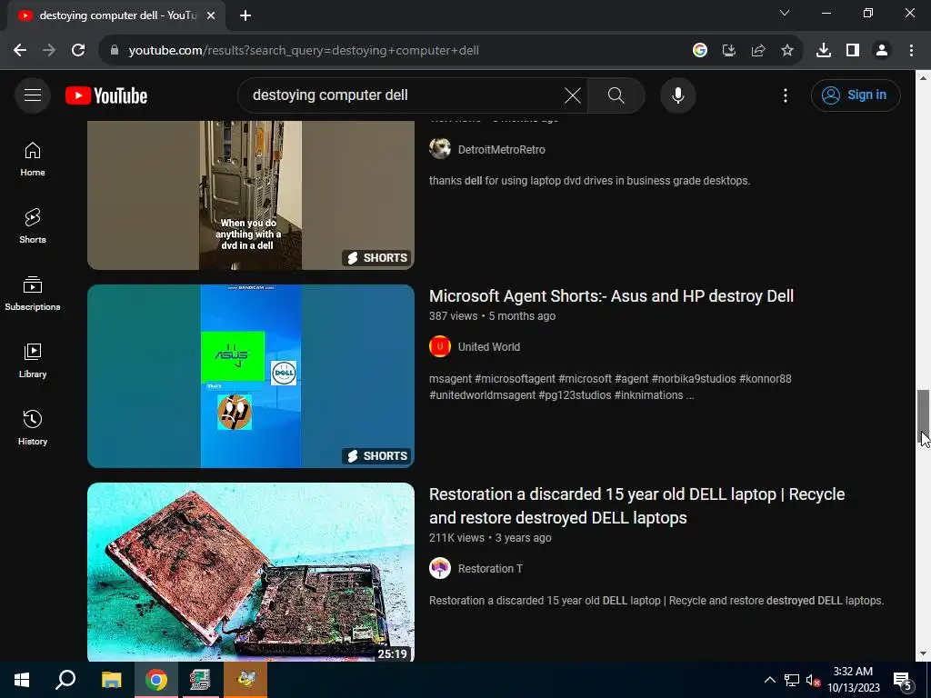Show hidden system tray icons

click(x=769, y=680)
